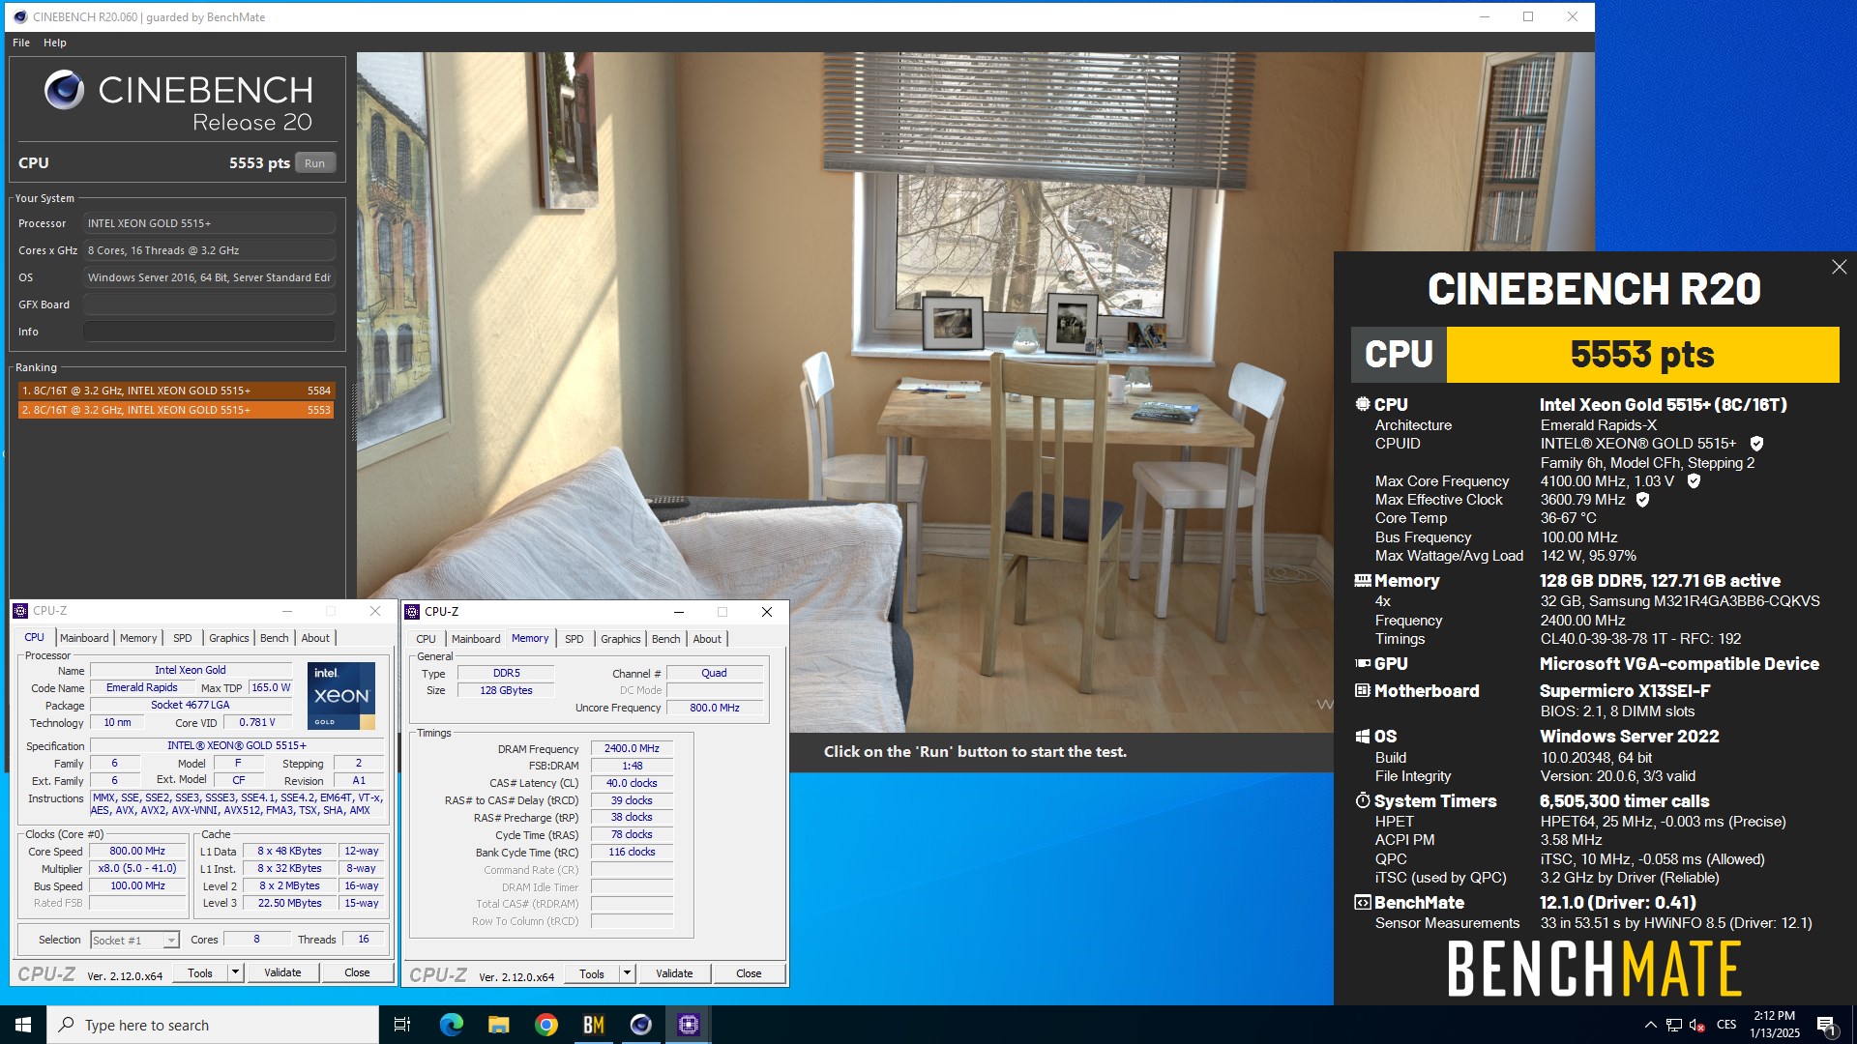
Task: Click the shield icon next to Max Effective Clock
Action: pos(1642,500)
